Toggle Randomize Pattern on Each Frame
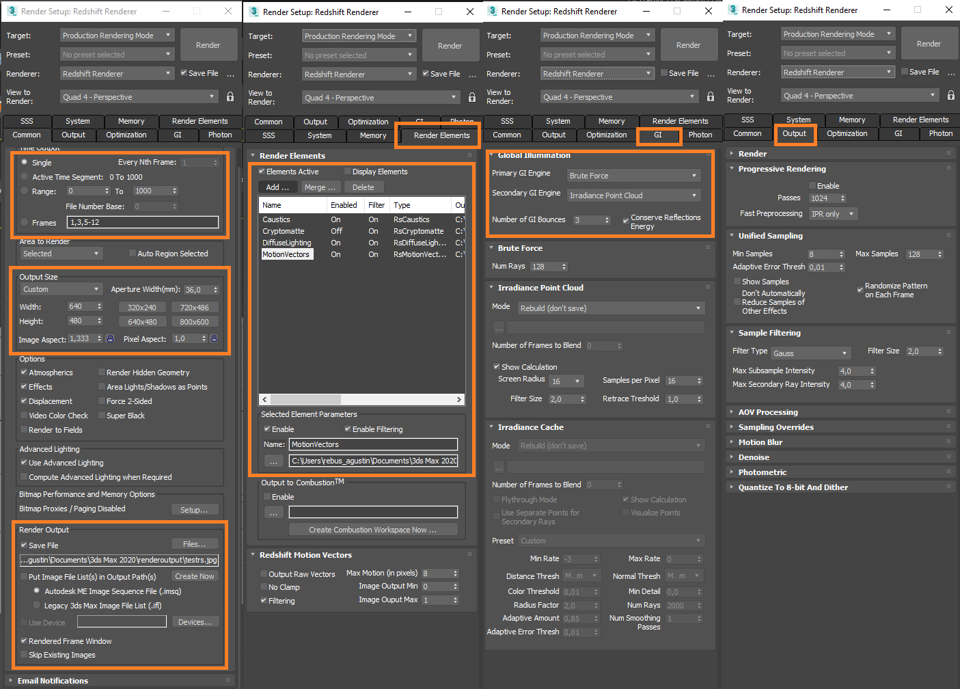This screenshot has width=960, height=689. [x=860, y=290]
